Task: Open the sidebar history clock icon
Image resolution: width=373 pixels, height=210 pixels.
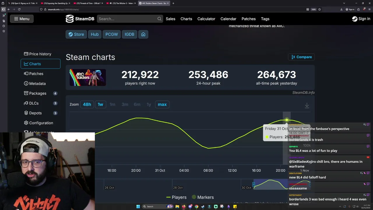Action: tap(3, 26)
